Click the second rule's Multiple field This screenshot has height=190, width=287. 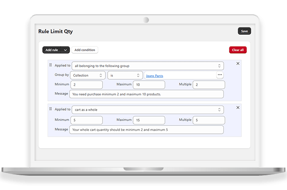point(208,120)
